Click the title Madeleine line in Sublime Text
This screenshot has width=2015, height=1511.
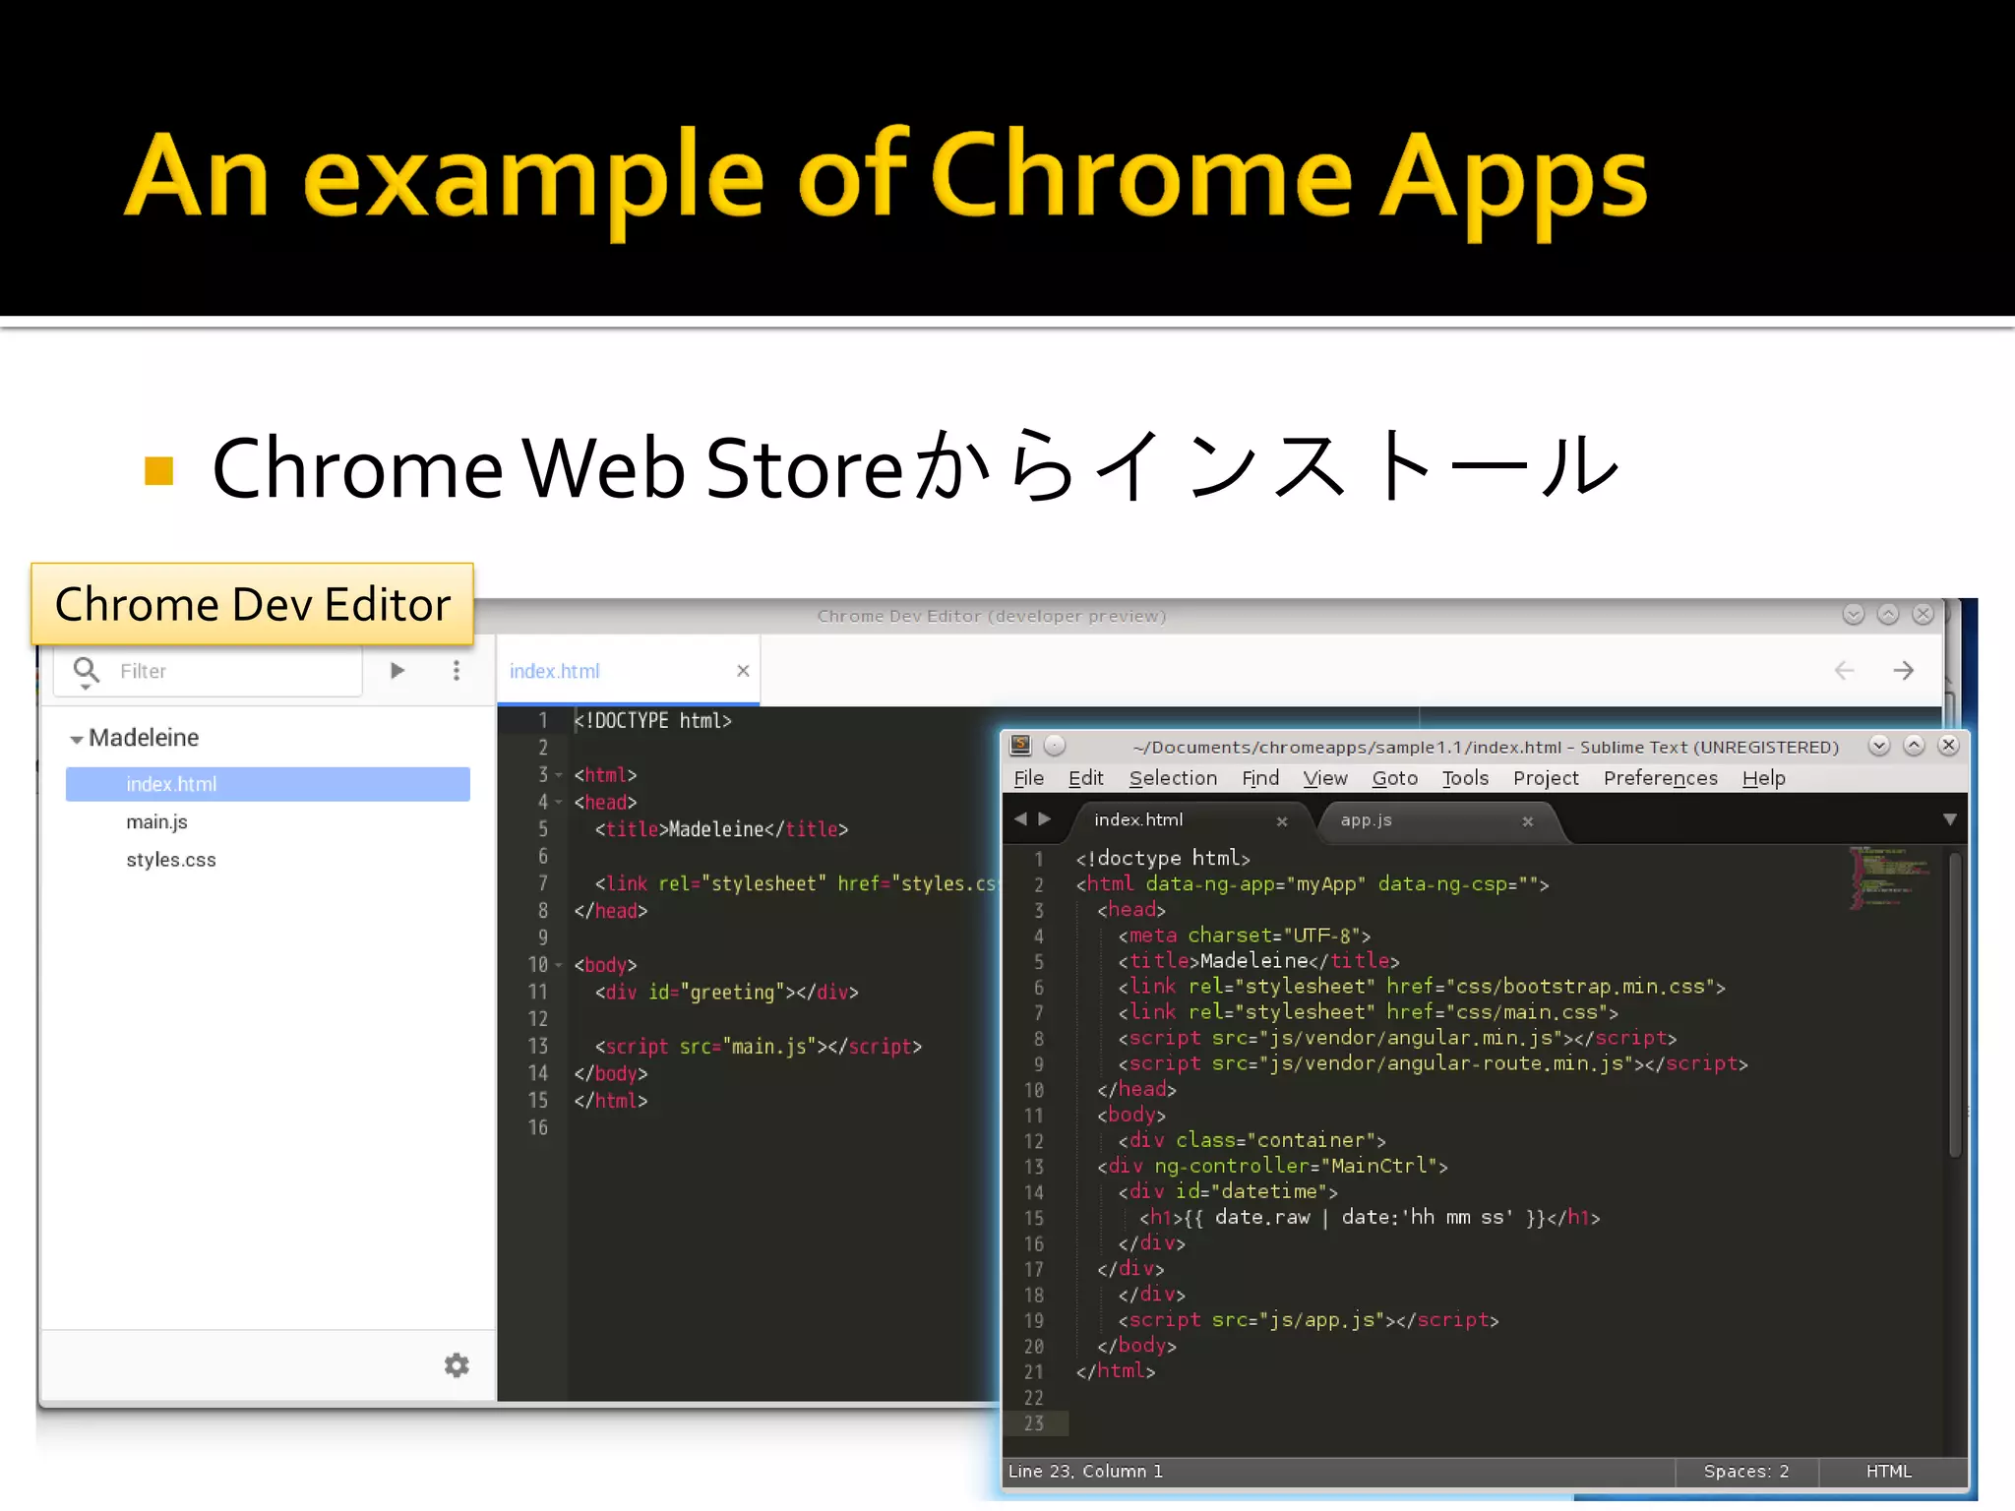[1258, 961]
